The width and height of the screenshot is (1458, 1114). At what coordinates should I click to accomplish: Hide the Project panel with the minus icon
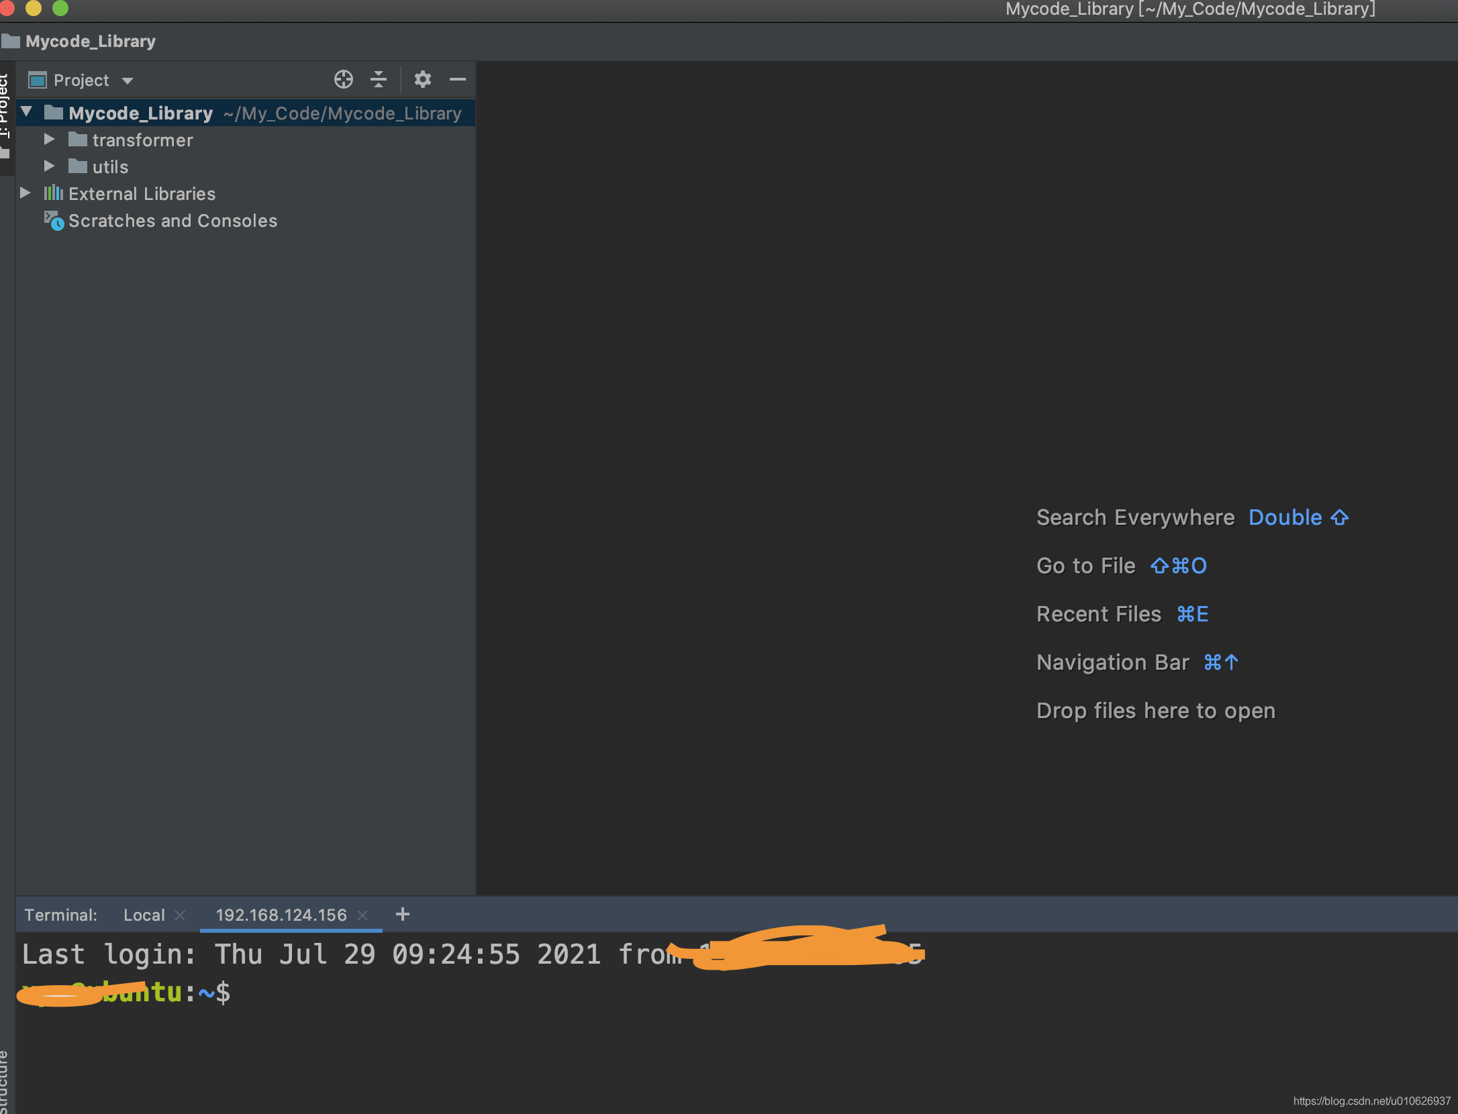click(458, 80)
